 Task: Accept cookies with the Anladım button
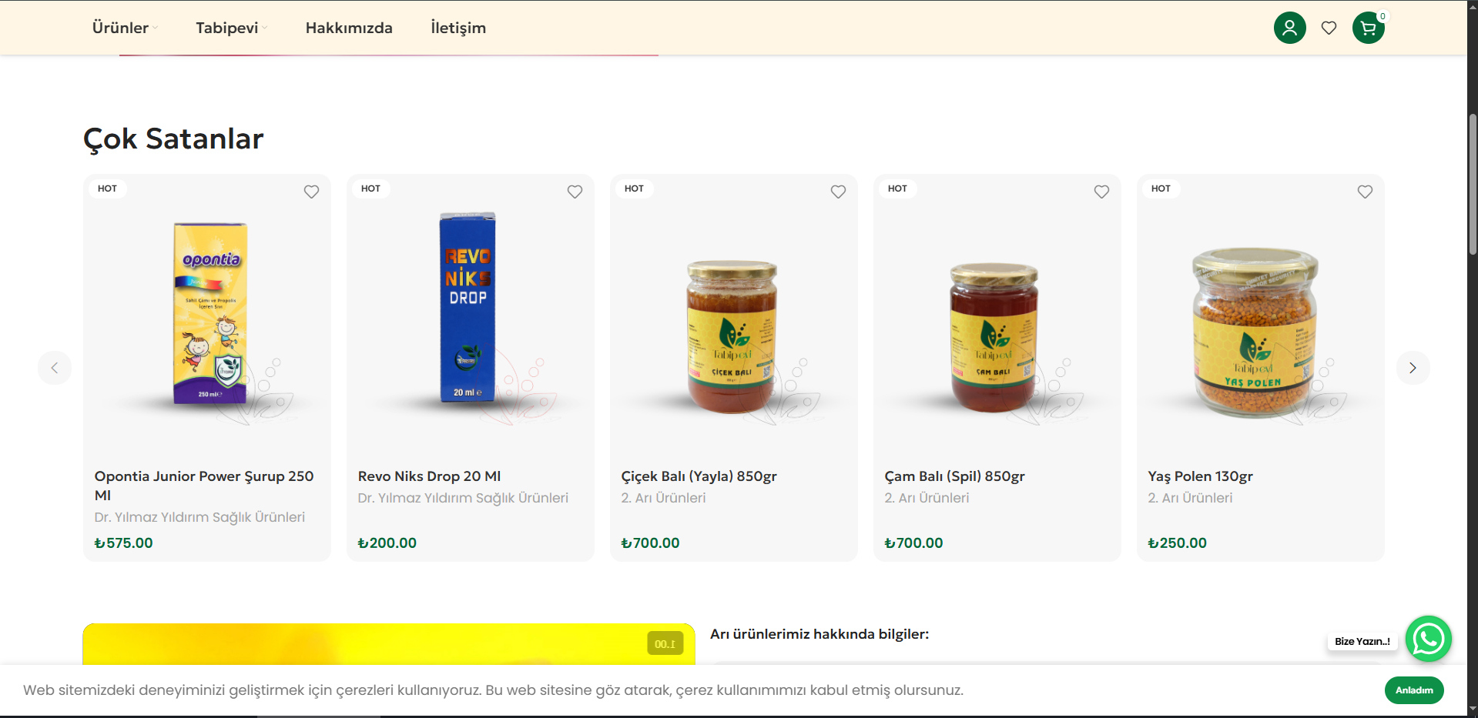[x=1413, y=690]
